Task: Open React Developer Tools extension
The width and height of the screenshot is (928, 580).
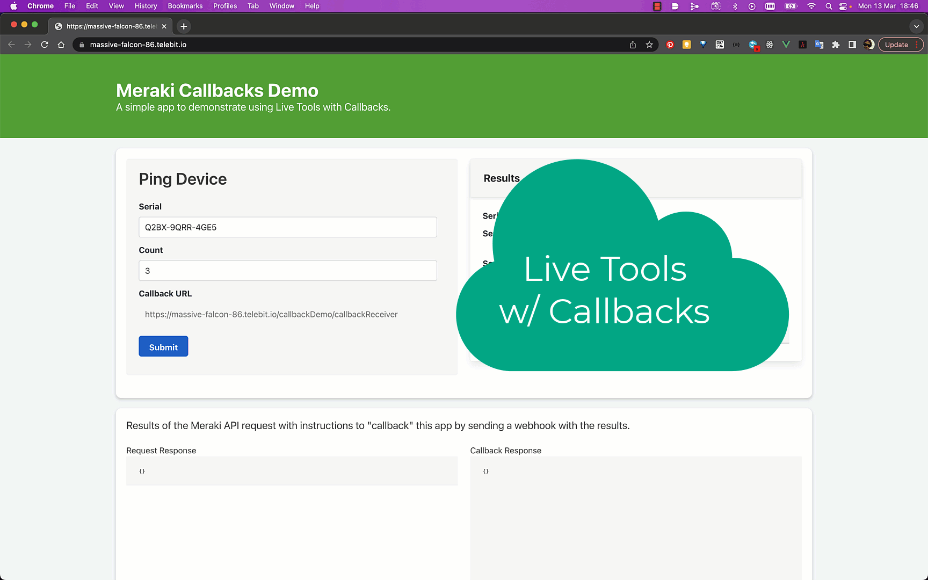Action: point(770,45)
